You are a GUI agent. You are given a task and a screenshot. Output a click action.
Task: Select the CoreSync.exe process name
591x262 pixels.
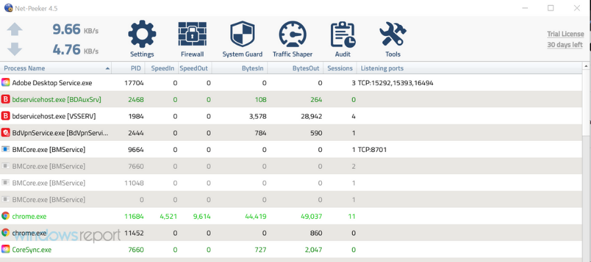32,249
